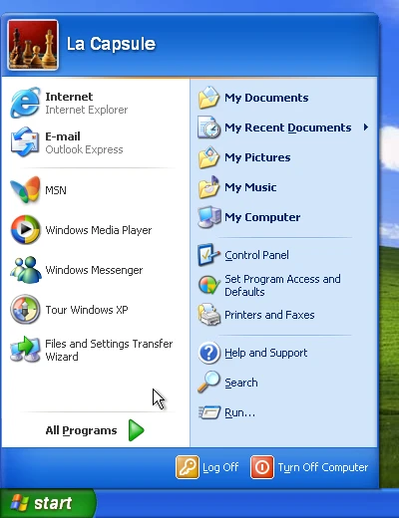Click the chess pieces user picture
399x518 pixels.
[33, 45]
